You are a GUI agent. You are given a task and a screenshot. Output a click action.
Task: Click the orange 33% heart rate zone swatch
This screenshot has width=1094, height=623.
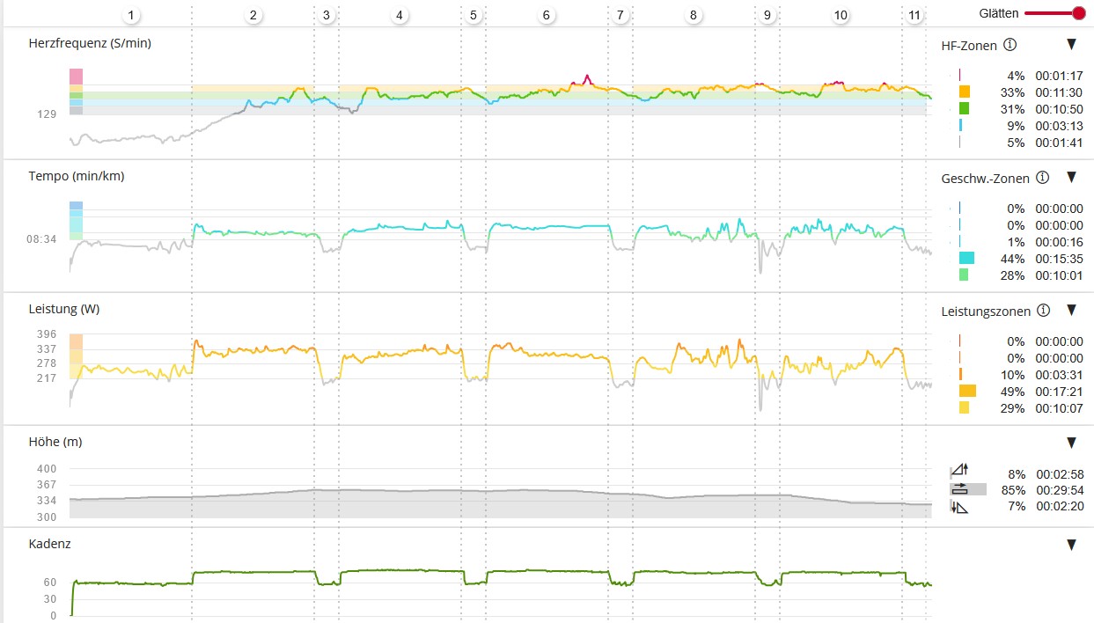[964, 92]
